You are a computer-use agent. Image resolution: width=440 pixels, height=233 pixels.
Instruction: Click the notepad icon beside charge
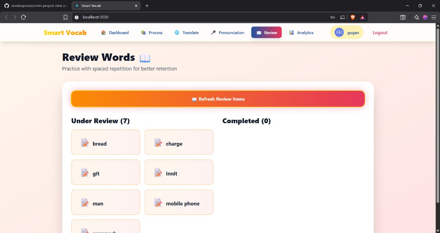coord(158,143)
